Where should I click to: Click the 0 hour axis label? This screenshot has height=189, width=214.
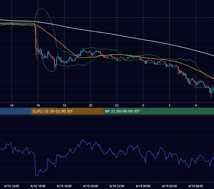[x=143, y=106]
